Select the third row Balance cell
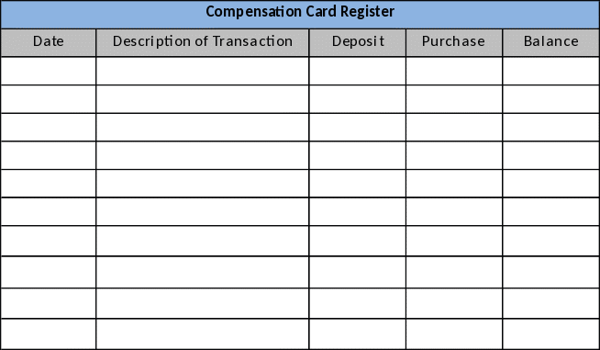Screen dimensions: 600x350 point(551,127)
